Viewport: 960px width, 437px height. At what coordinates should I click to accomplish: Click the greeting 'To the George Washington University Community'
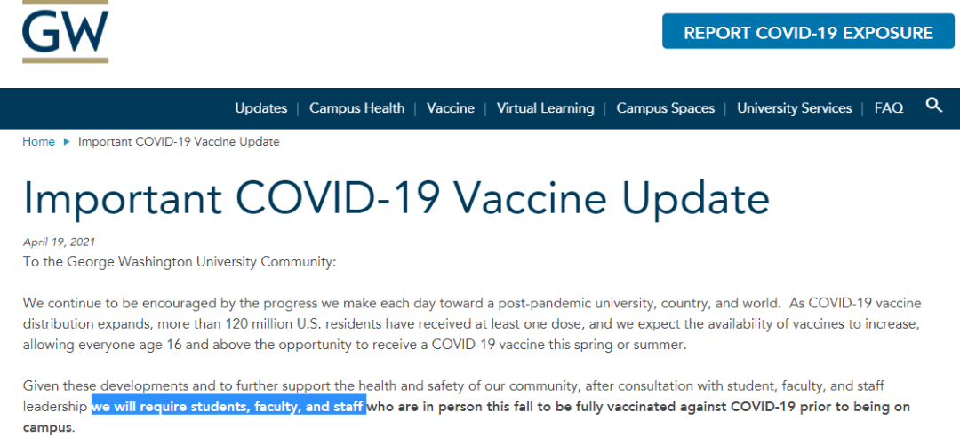coord(180,262)
